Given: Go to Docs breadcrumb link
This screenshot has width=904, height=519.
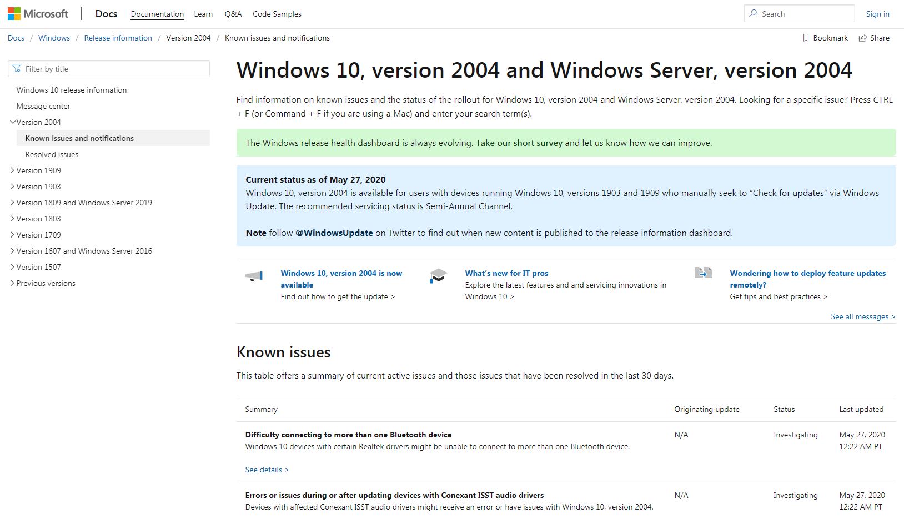Looking at the screenshot, I should click(x=16, y=38).
